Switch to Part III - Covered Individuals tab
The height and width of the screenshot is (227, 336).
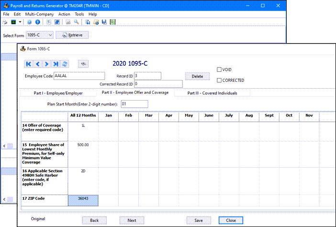pos(212,93)
